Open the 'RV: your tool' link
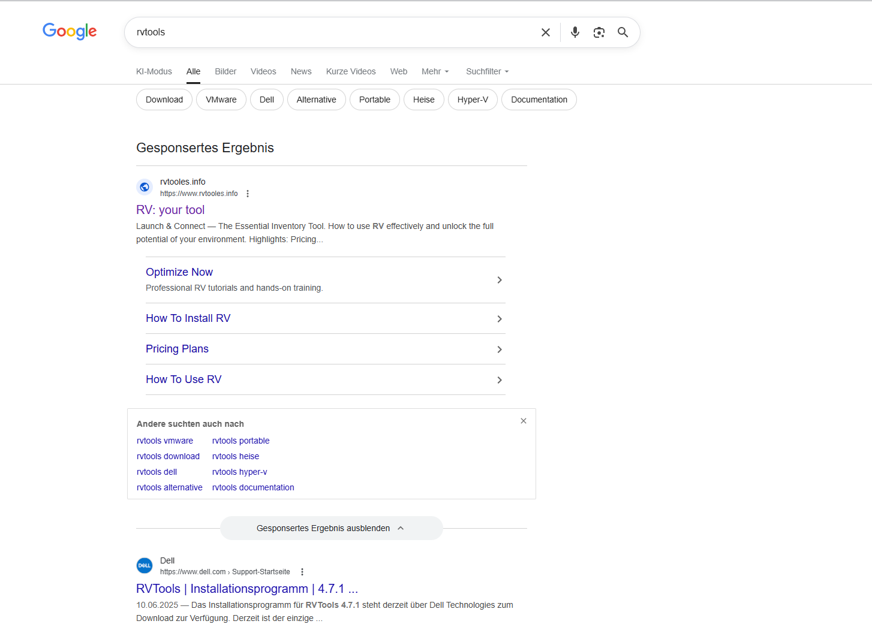This screenshot has width=872, height=636. pyautogui.click(x=170, y=210)
